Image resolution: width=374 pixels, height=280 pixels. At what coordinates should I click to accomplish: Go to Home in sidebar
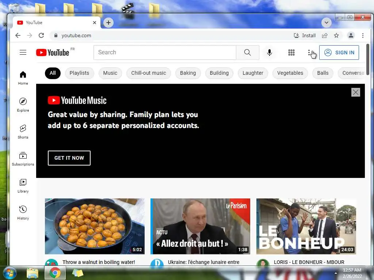point(23,78)
